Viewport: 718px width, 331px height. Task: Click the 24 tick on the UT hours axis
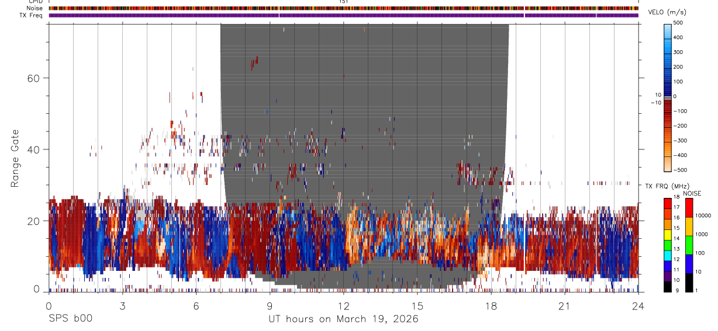pyautogui.click(x=638, y=305)
